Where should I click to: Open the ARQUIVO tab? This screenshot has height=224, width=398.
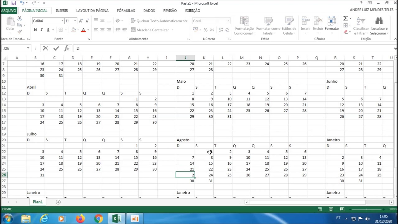[x=9, y=11]
